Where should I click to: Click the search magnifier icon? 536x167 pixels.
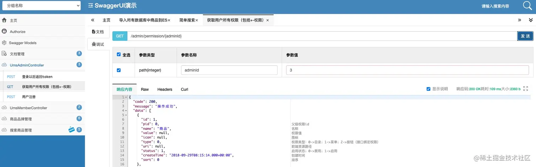click(x=527, y=6)
